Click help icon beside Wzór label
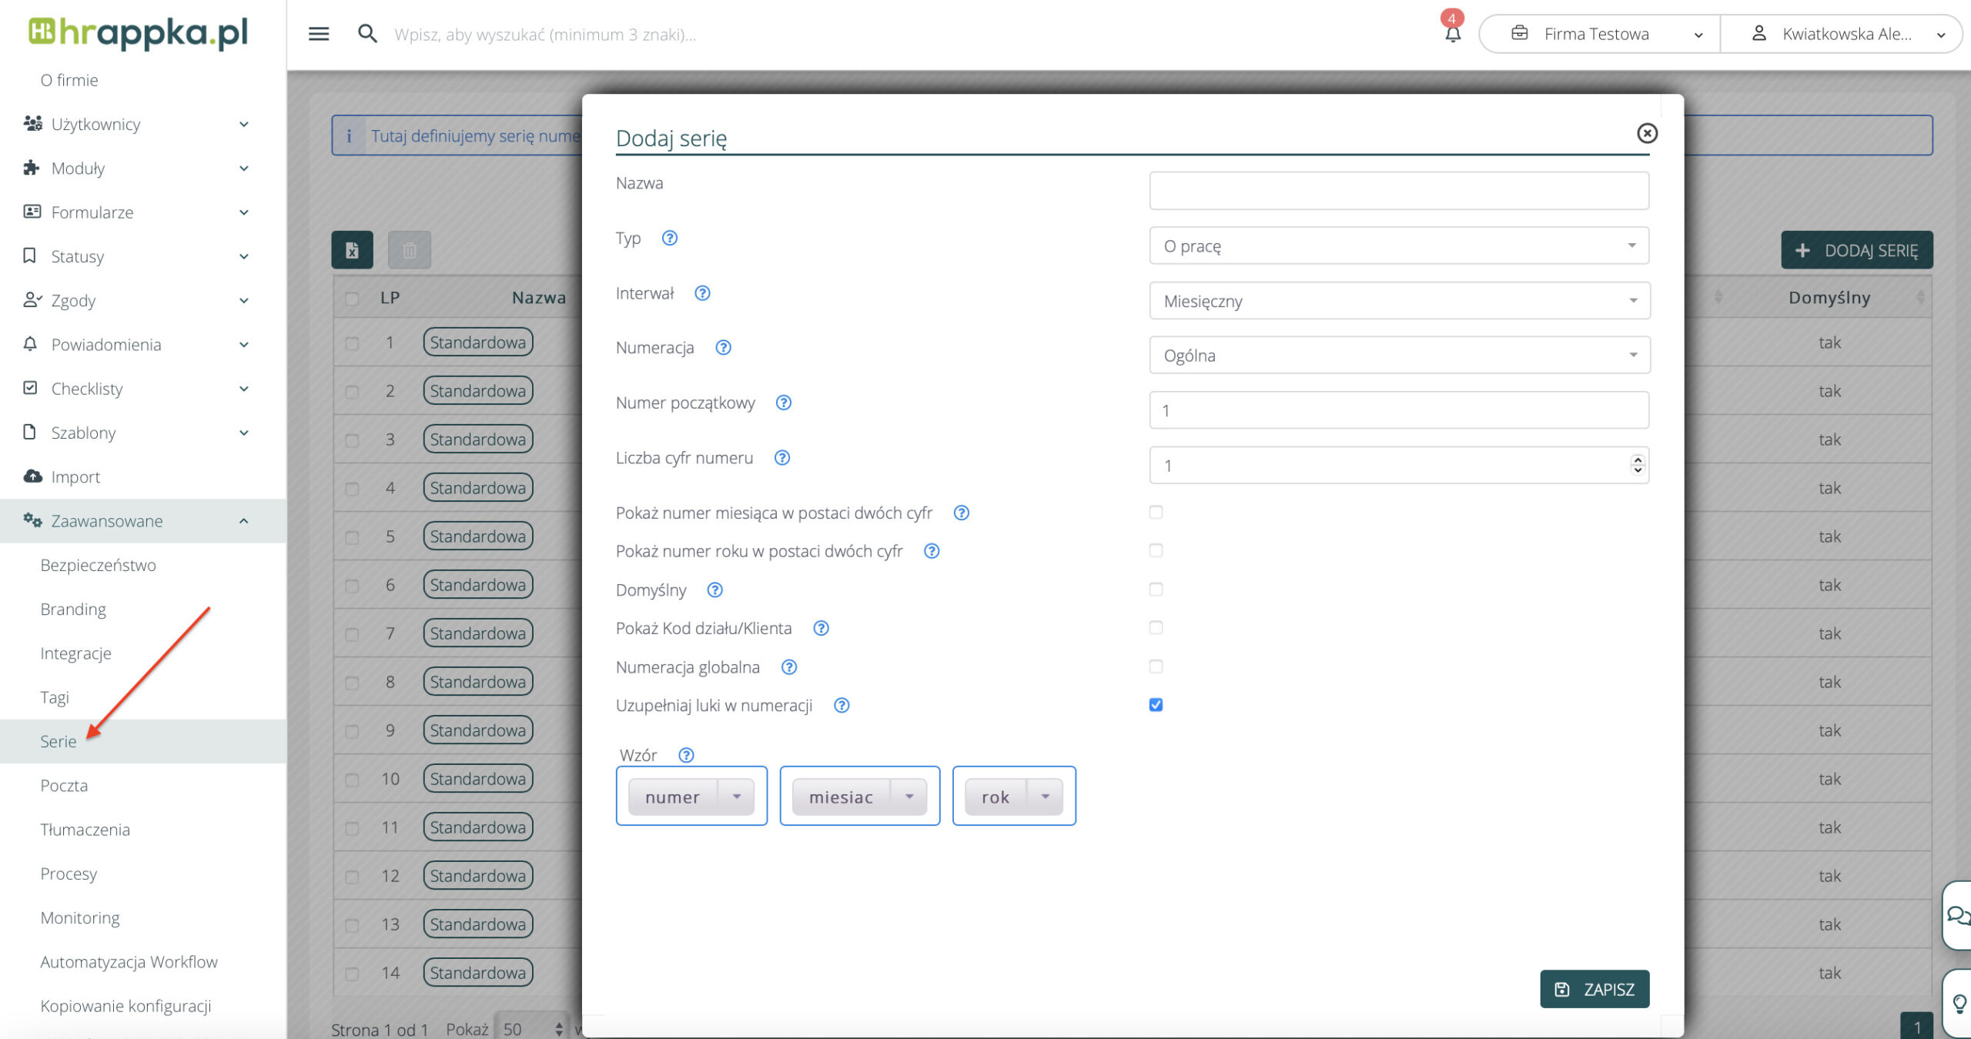1971x1039 pixels. [x=686, y=755]
